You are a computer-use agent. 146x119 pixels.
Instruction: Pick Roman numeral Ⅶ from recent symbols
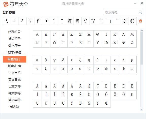[70, 21]
